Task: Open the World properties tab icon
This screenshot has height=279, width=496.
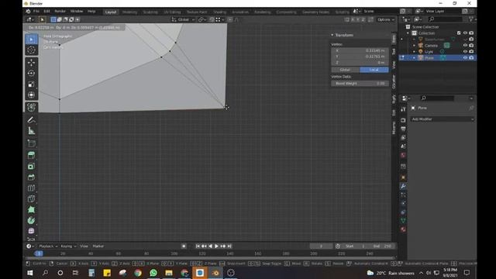Action: point(403,155)
